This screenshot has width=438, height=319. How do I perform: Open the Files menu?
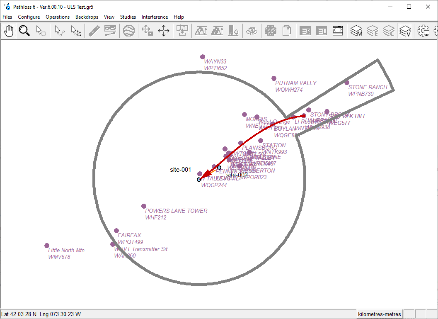[x=7, y=17]
